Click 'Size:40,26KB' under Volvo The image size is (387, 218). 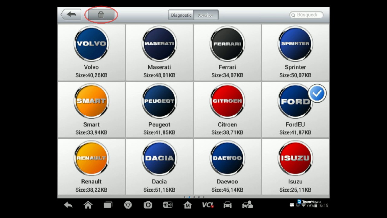pyautogui.click(x=91, y=75)
